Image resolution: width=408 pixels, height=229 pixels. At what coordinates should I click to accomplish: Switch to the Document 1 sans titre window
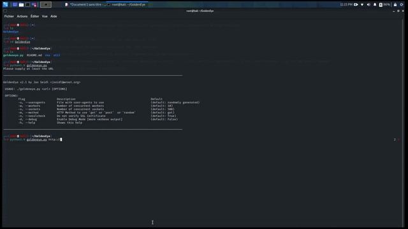pos(85,4)
